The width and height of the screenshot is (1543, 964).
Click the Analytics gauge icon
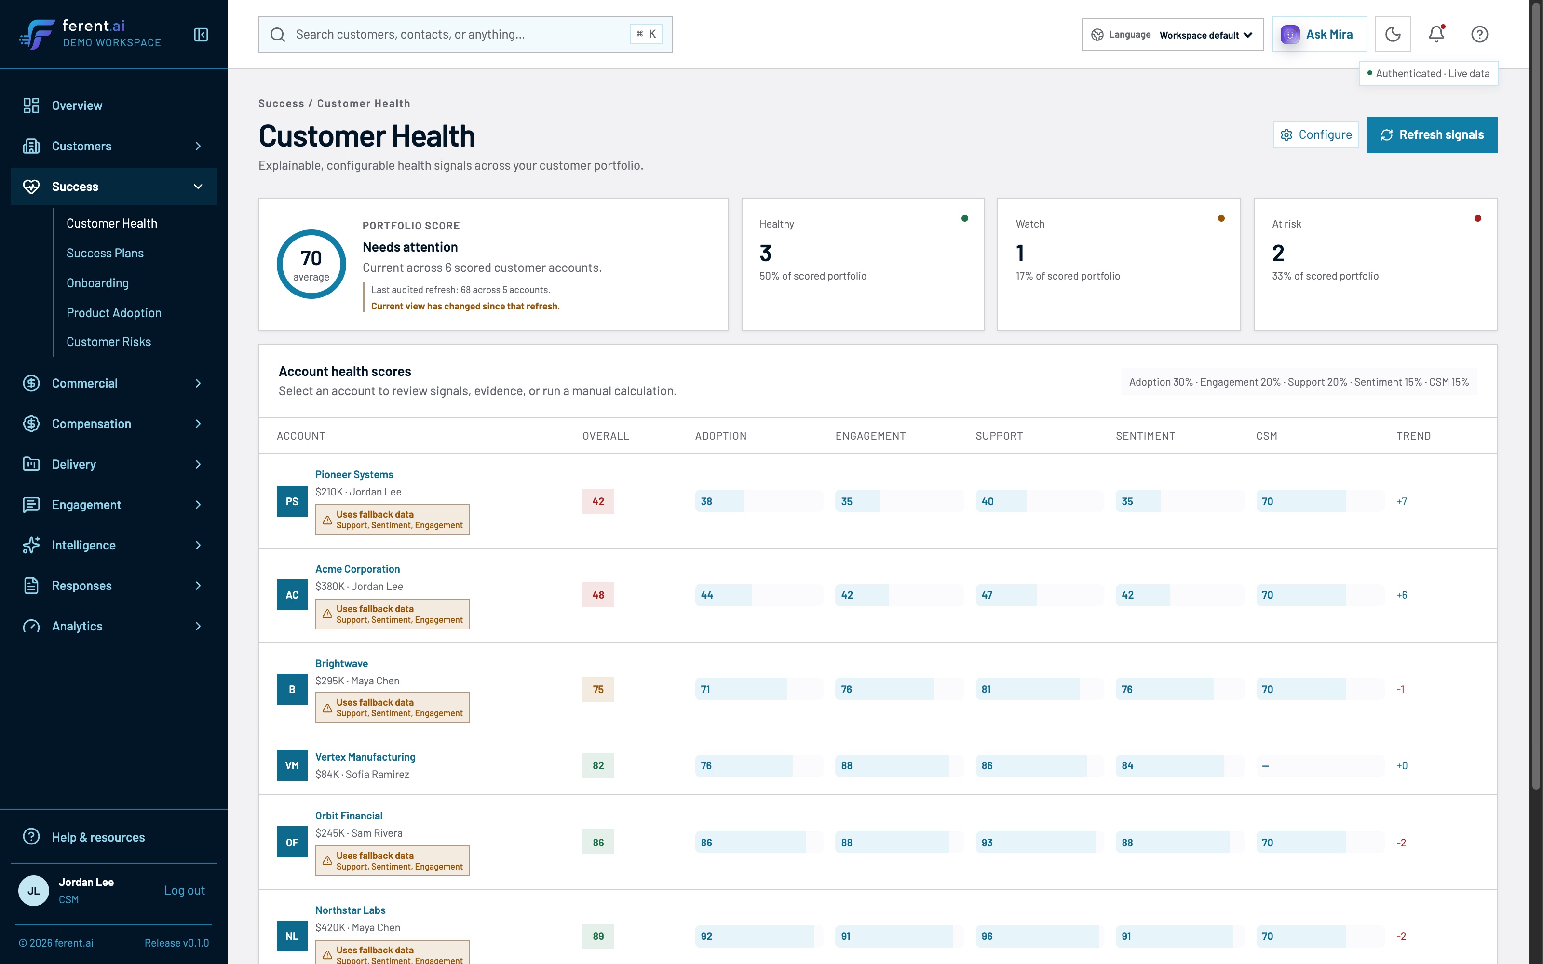point(31,626)
